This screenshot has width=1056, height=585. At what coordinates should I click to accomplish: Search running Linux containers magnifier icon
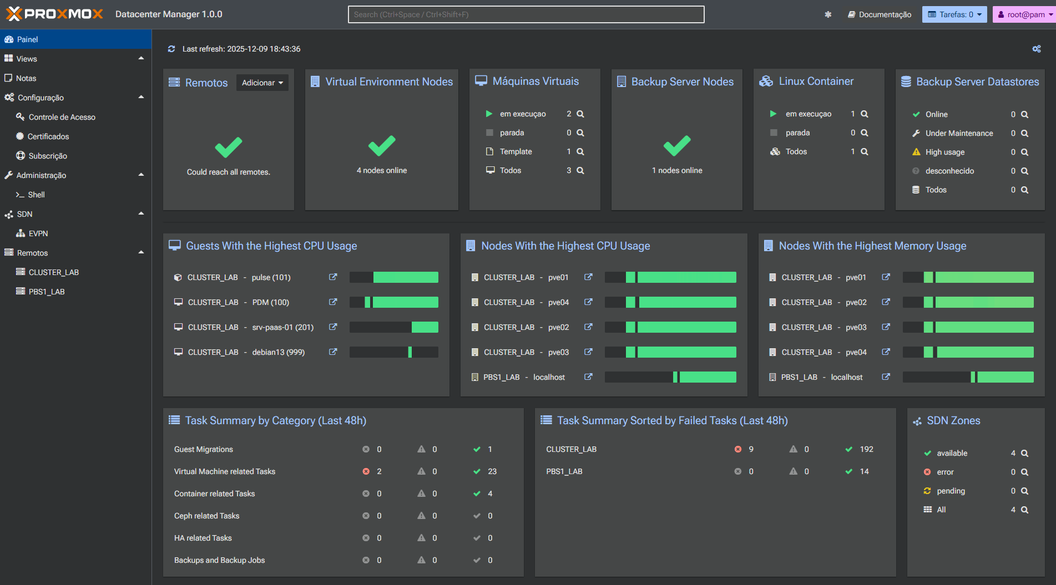864,114
